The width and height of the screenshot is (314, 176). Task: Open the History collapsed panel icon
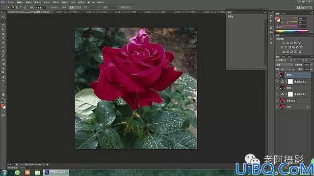tap(271, 16)
